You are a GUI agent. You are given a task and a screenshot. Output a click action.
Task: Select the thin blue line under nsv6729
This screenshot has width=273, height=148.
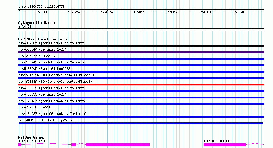click(141, 110)
